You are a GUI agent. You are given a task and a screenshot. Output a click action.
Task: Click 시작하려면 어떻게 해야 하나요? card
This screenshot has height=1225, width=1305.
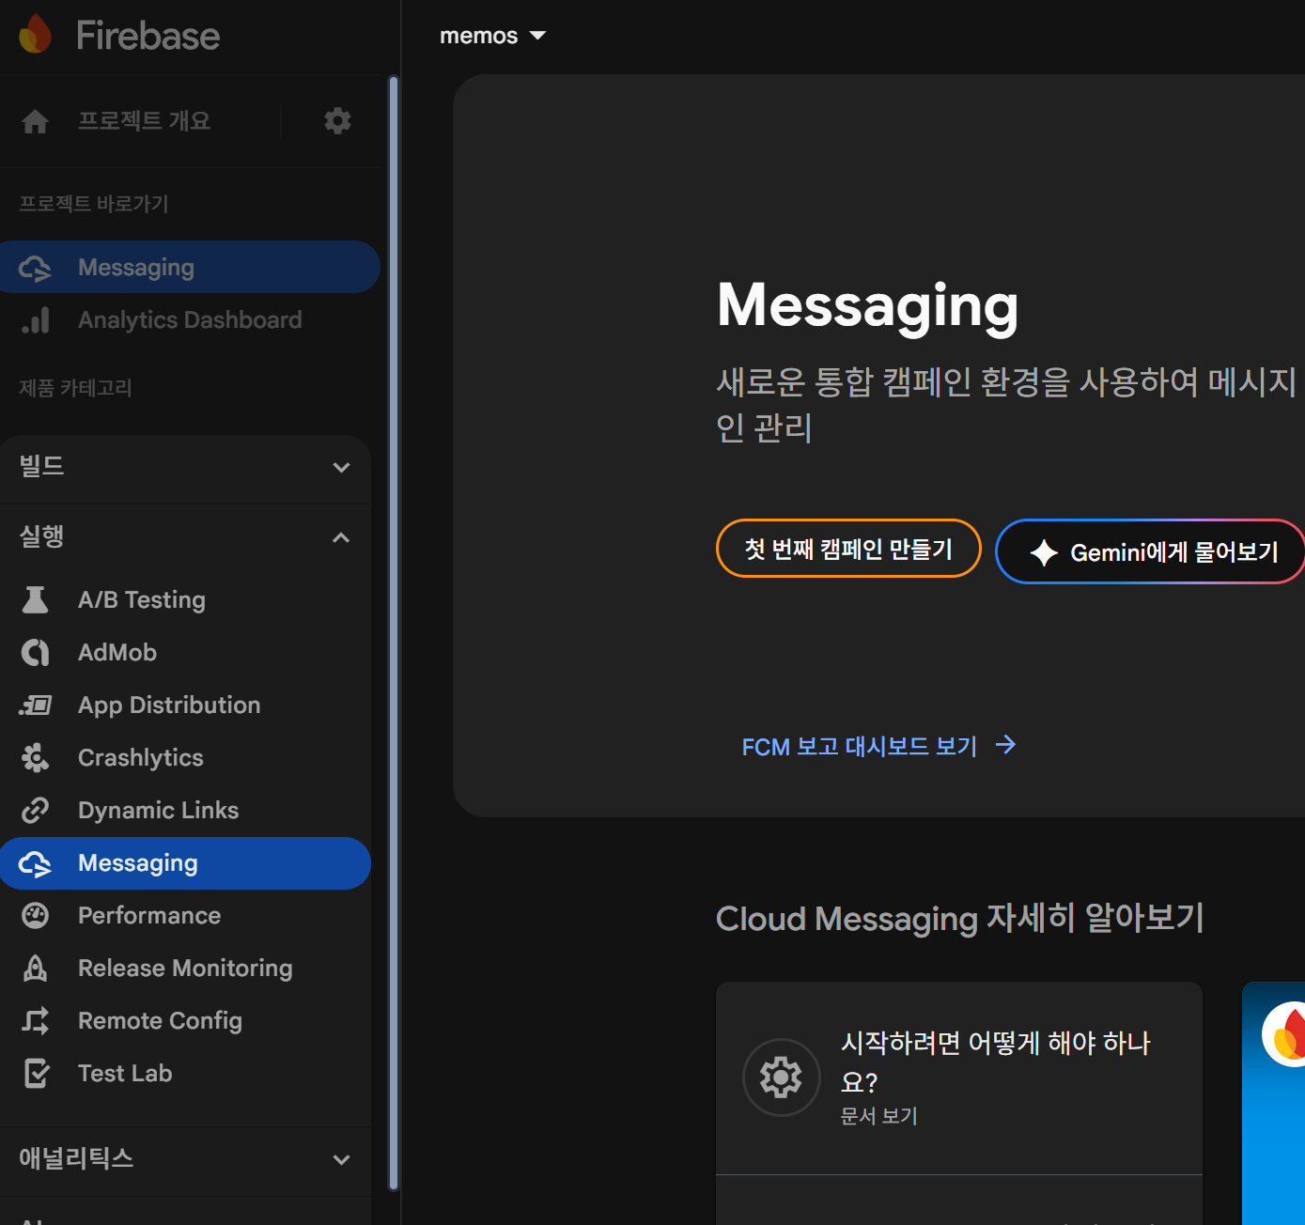959,1078
